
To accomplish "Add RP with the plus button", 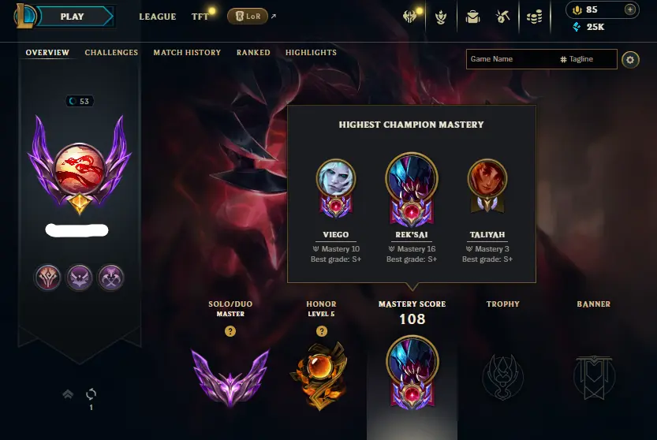I will (629, 9).
